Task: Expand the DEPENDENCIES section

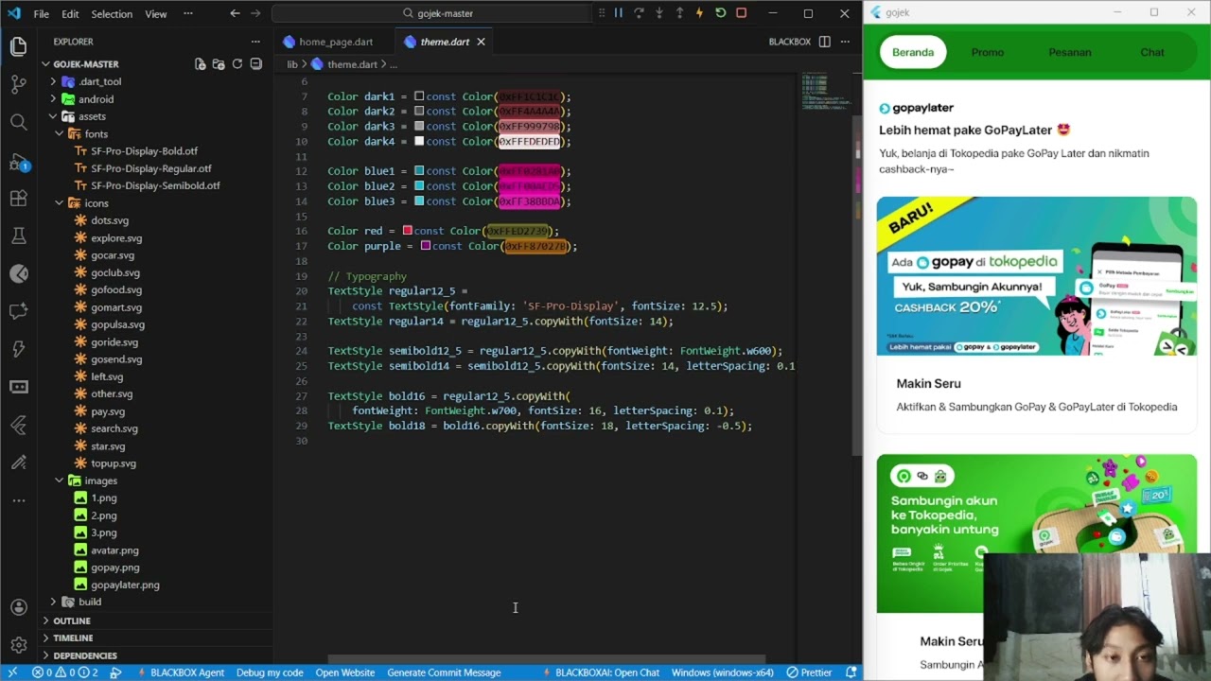Action: [85, 655]
